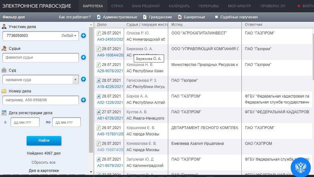Click the end date 'по' field
This screenshot has width=314, height=177.
(67, 122)
